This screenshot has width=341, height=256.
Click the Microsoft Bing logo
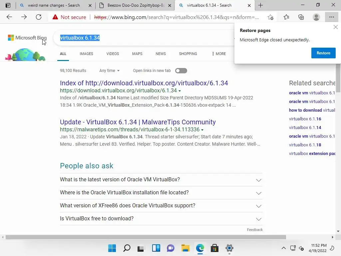click(x=27, y=38)
